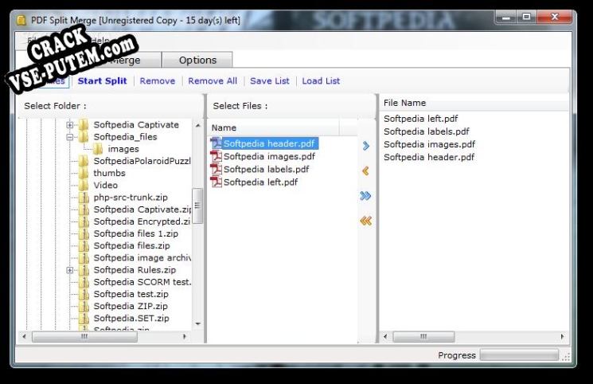Select Softpedia header.pdf in File Name list

tap(429, 157)
